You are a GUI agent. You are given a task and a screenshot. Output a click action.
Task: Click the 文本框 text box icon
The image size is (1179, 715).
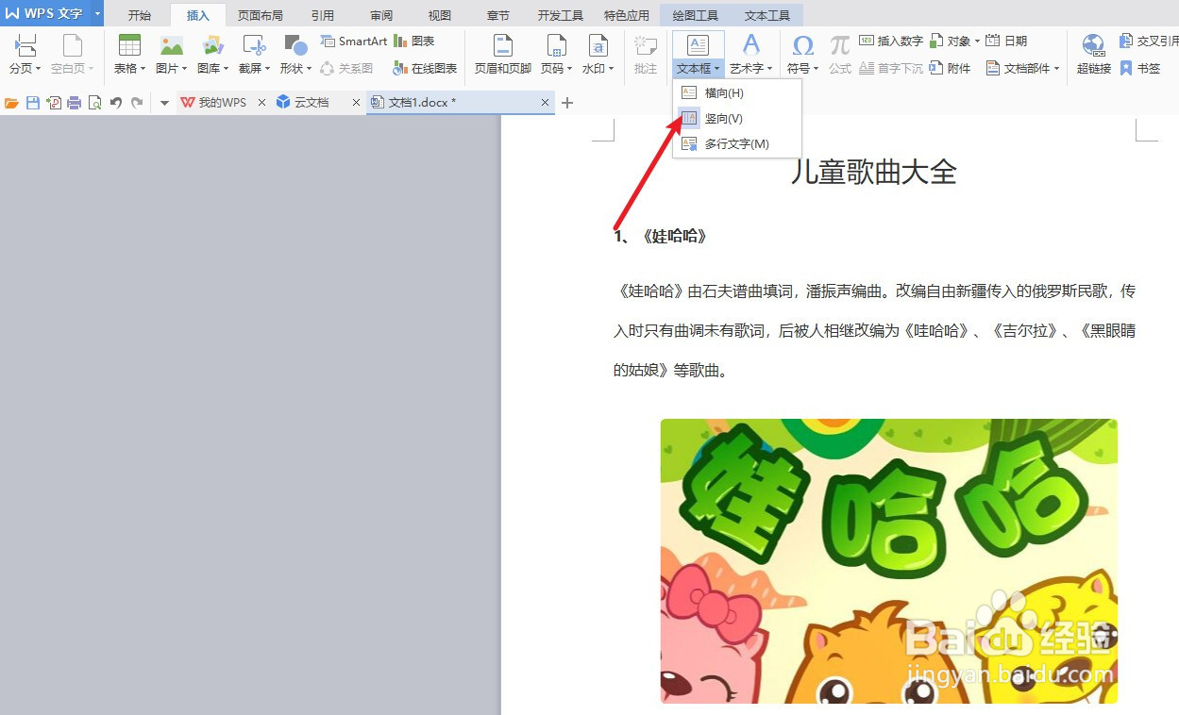pyautogui.click(x=698, y=45)
